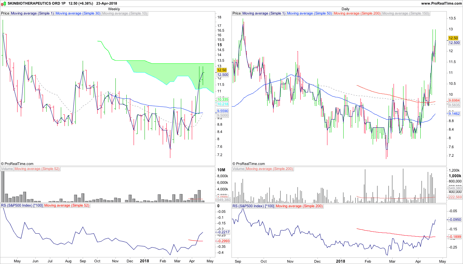Image resolution: width=463 pixels, height=264 pixels.
Task: Click Moving average (Simple 200) in Daily volume panel
Action: [x=270, y=169]
